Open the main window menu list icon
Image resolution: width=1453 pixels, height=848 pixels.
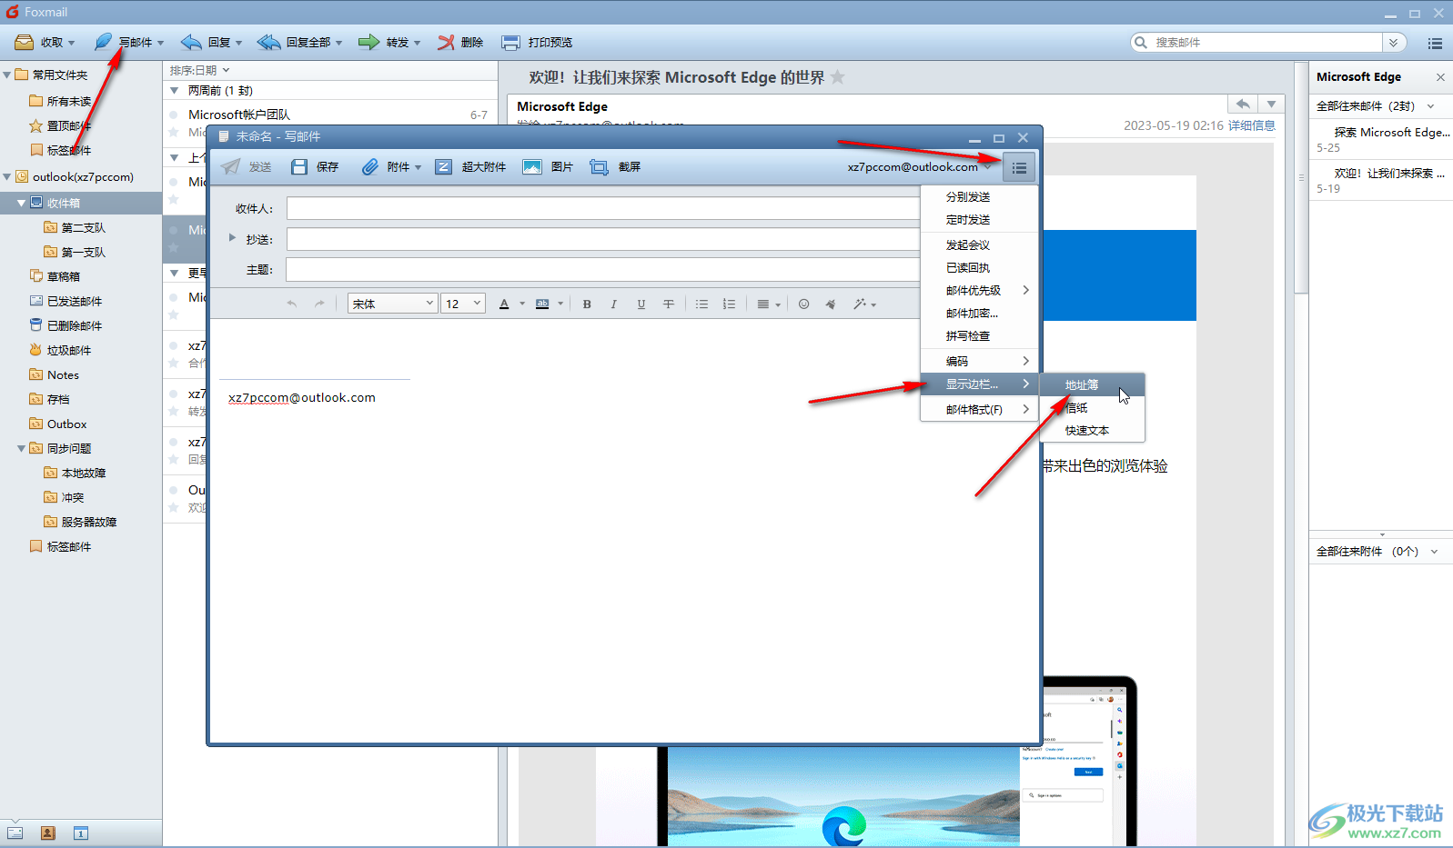tap(1435, 43)
